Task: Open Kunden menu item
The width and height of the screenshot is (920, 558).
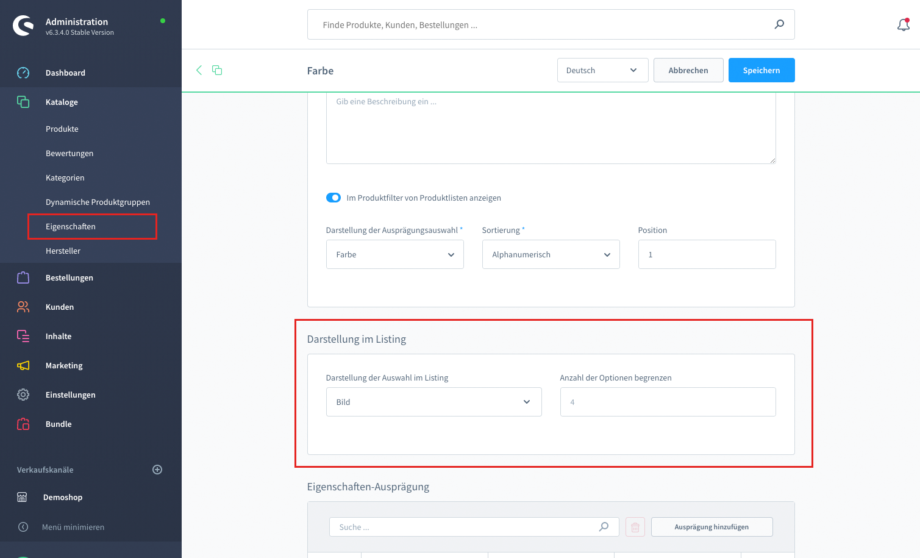Action: [x=60, y=307]
